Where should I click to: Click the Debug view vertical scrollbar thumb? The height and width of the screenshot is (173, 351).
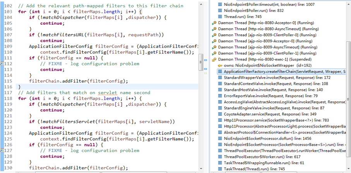pos(349,99)
